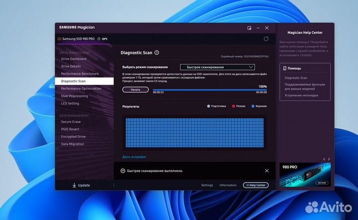Screen dimensions: 358x220
Task: Click the red Плохая legend dot
Action: click(x=233, y=106)
